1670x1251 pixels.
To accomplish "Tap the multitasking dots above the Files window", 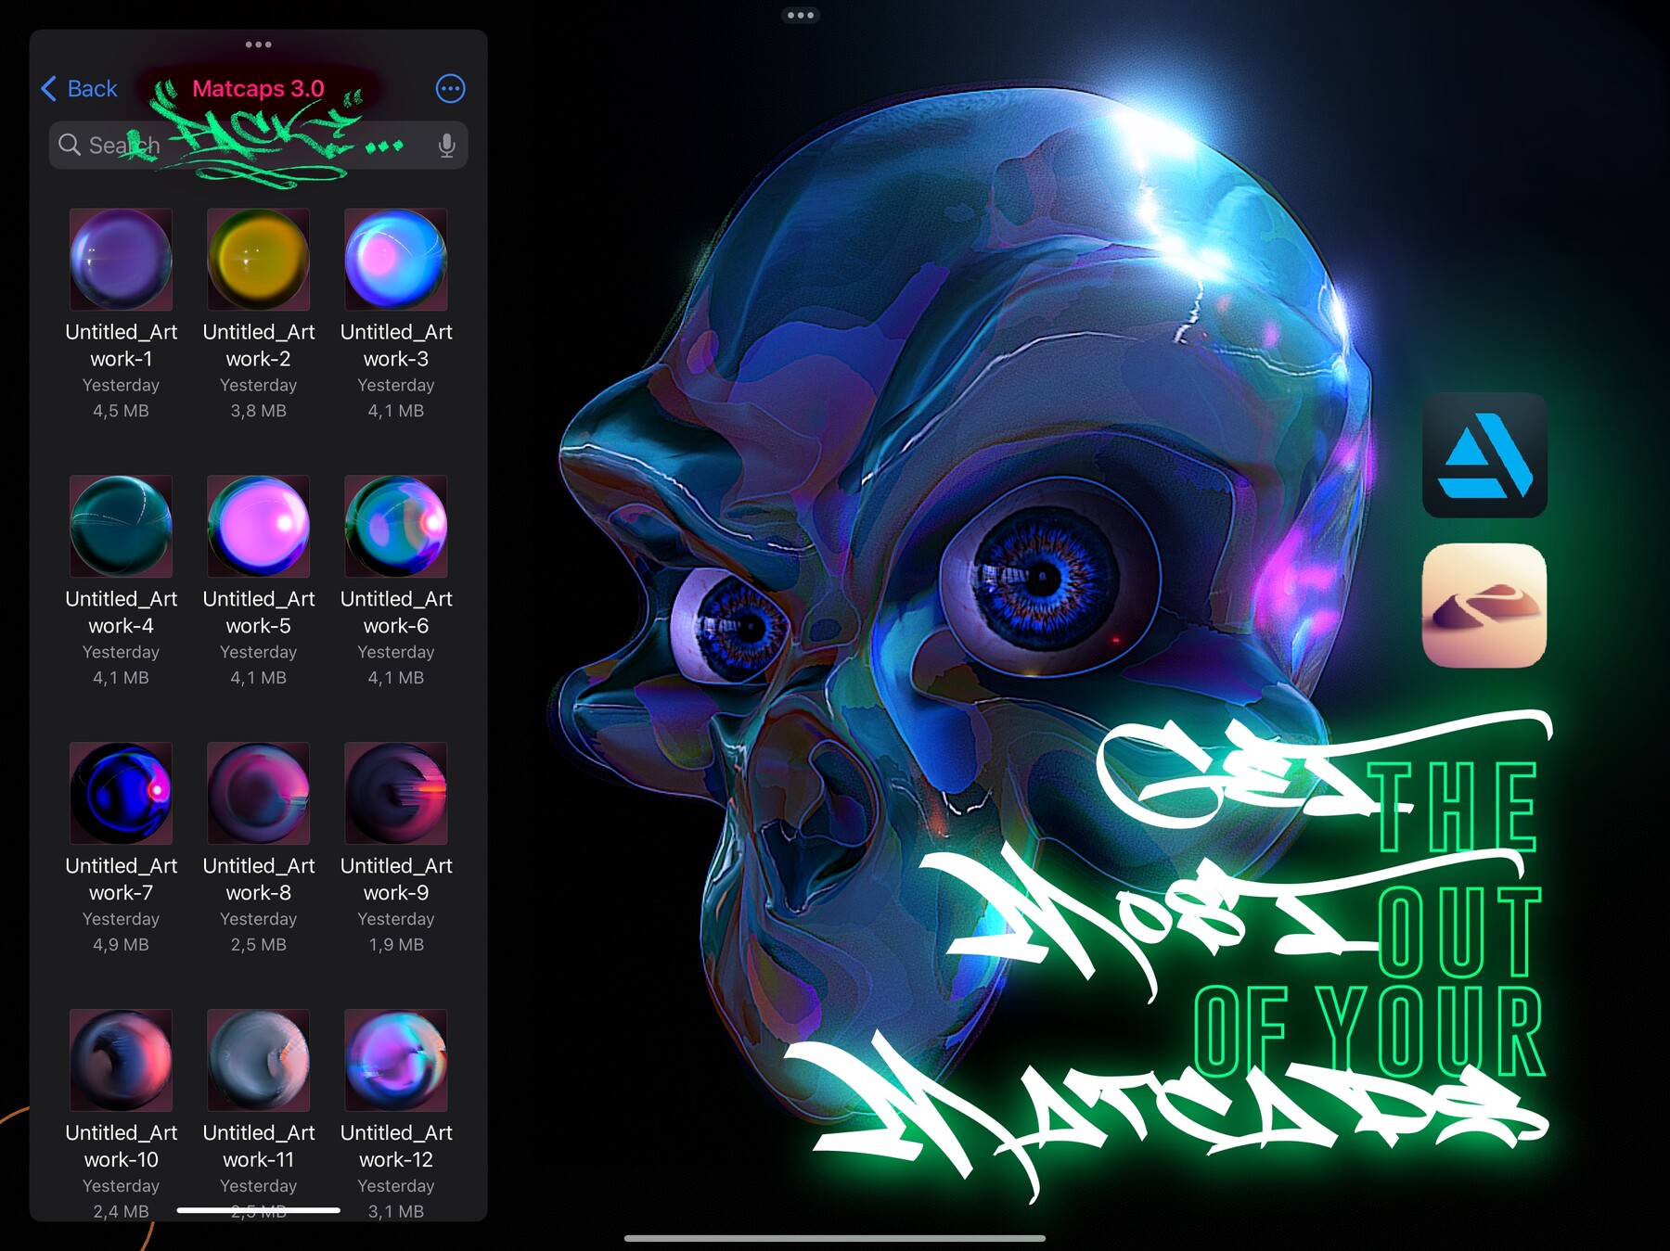I will coord(259,43).
